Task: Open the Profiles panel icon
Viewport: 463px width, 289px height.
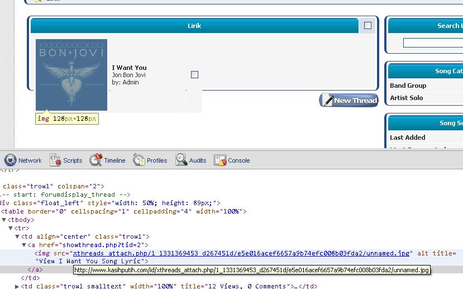Action: pyautogui.click(x=139, y=160)
